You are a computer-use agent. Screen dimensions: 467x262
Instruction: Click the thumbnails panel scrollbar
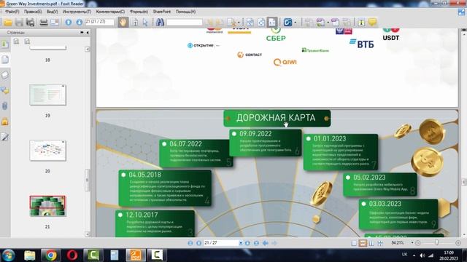click(88, 180)
